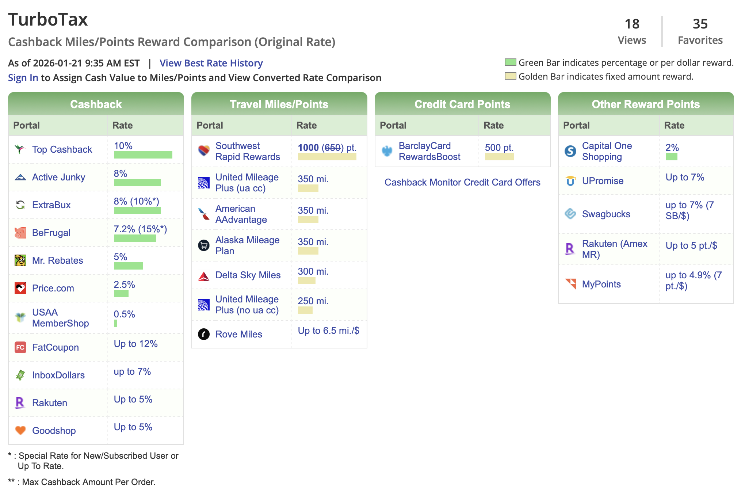Click the UPromise shield icon
Screen dimensions: 745x496
pyautogui.click(x=570, y=180)
